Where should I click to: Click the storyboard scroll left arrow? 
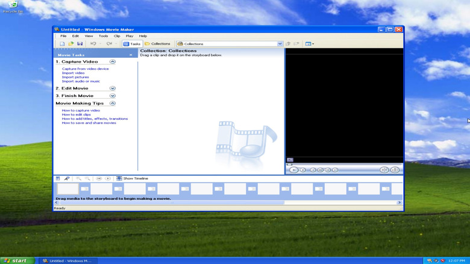[57, 203]
